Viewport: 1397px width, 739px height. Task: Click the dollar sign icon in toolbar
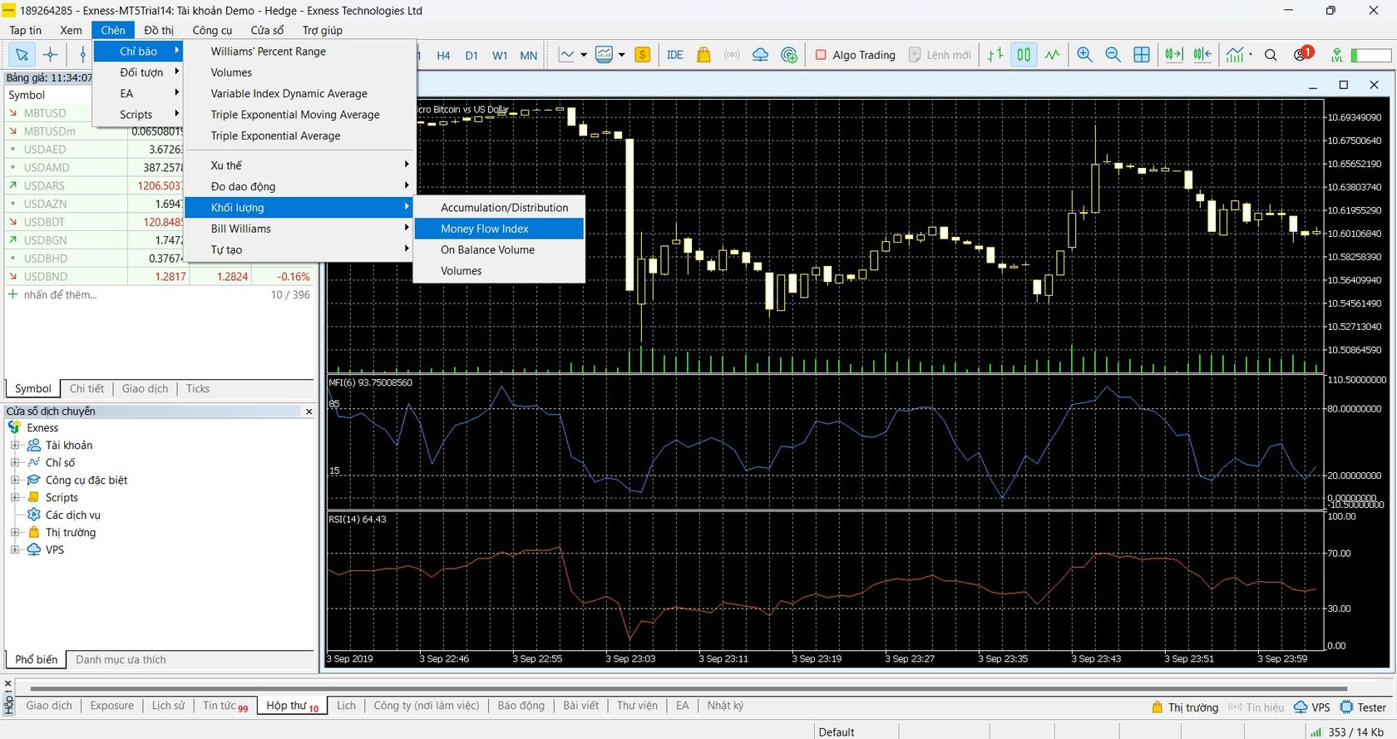point(642,55)
